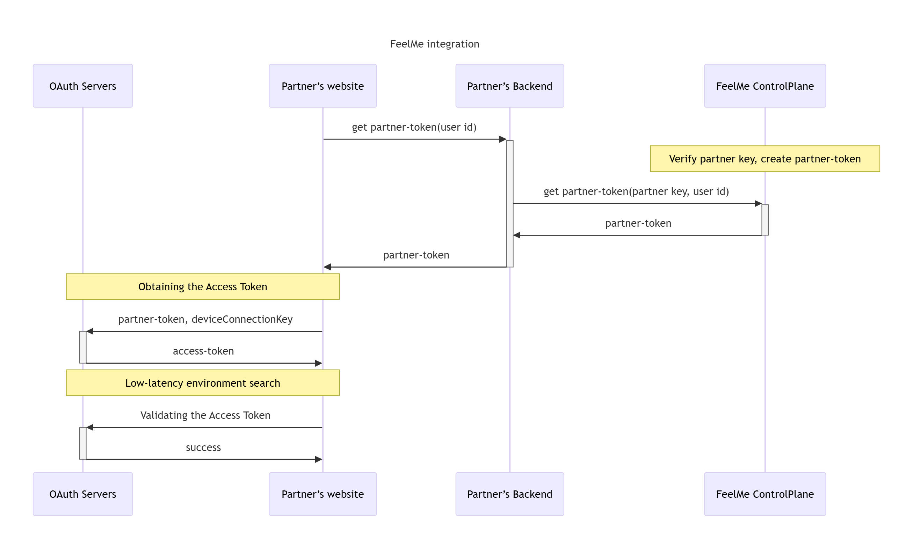Click the bottom FeelMe ControlPlane participant box
913x554 pixels.
765,494
